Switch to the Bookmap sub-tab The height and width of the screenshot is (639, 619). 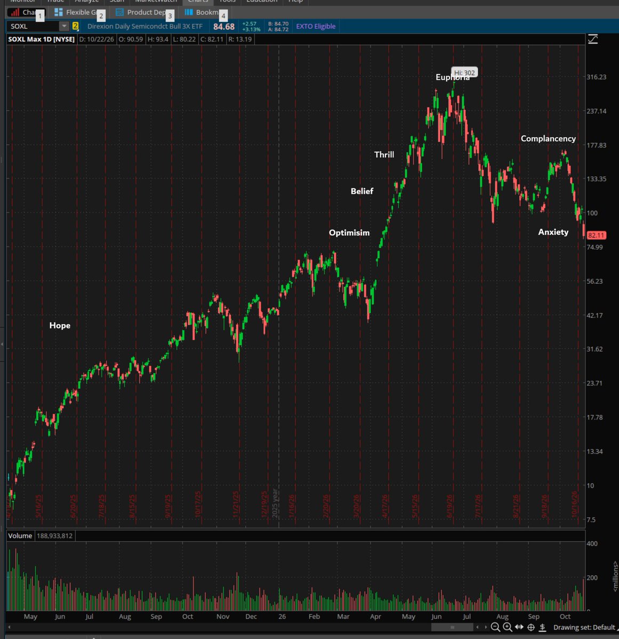[x=204, y=12]
